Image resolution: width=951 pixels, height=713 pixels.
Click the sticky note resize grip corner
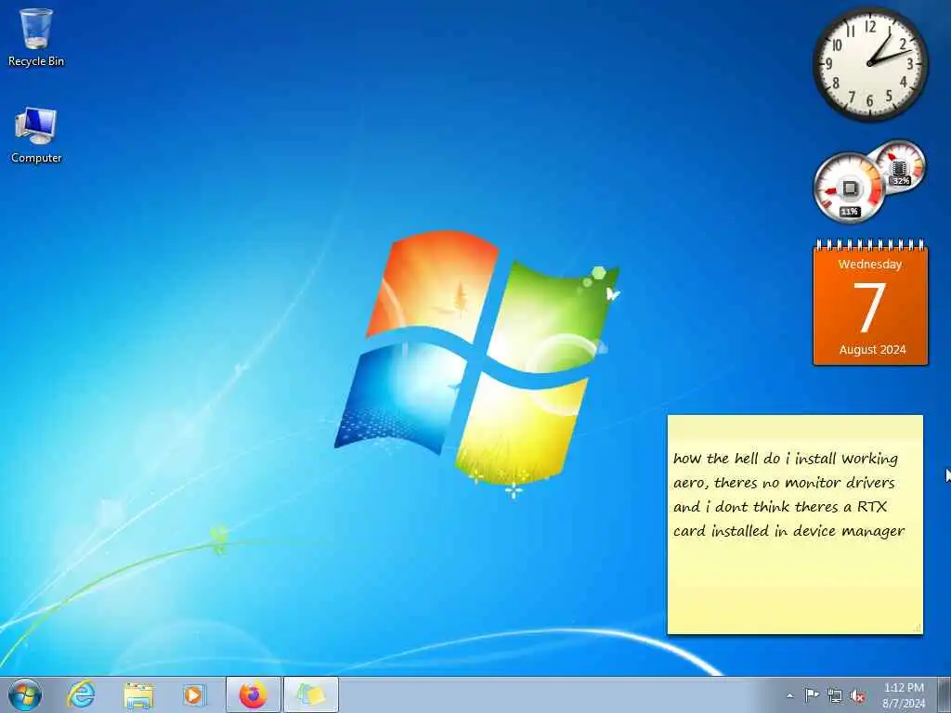[x=917, y=629]
